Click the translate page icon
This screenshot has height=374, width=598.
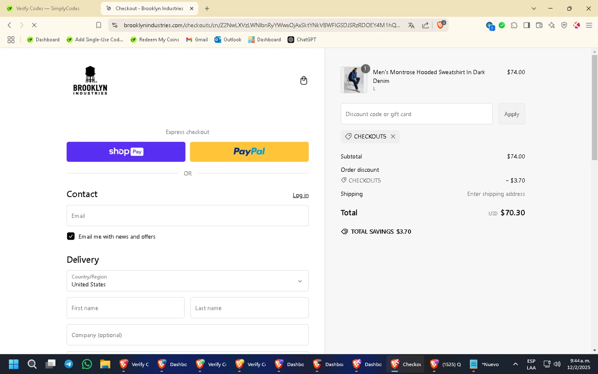pyautogui.click(x=411, y=25)
